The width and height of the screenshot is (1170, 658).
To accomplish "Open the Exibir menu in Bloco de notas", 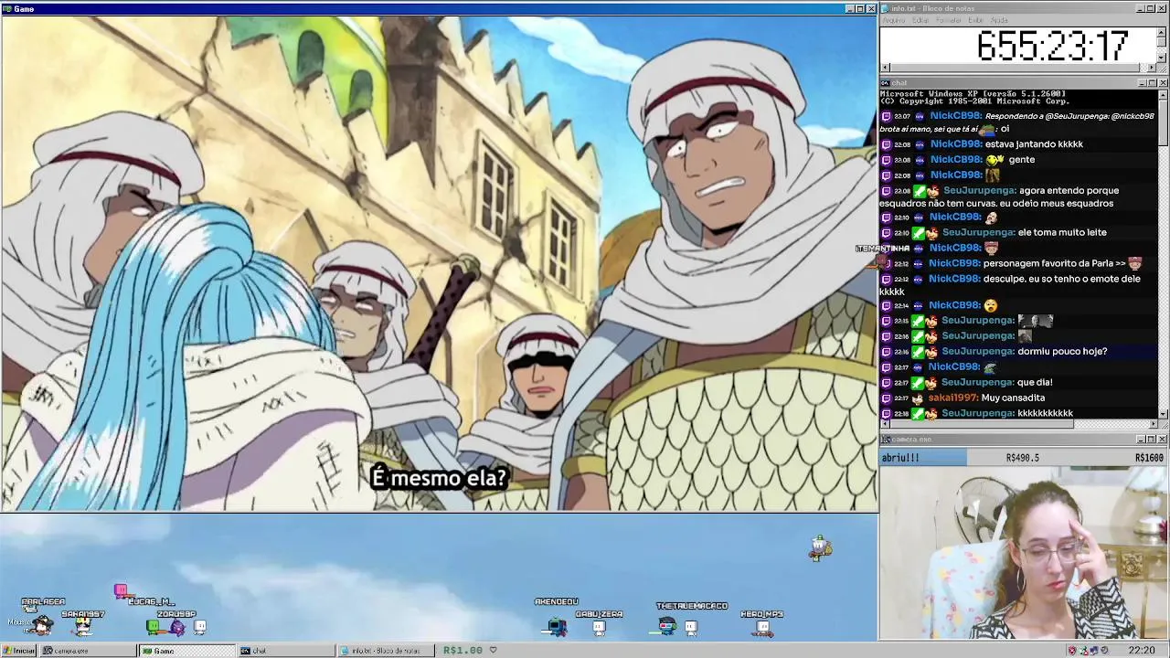I will (976, 20).
